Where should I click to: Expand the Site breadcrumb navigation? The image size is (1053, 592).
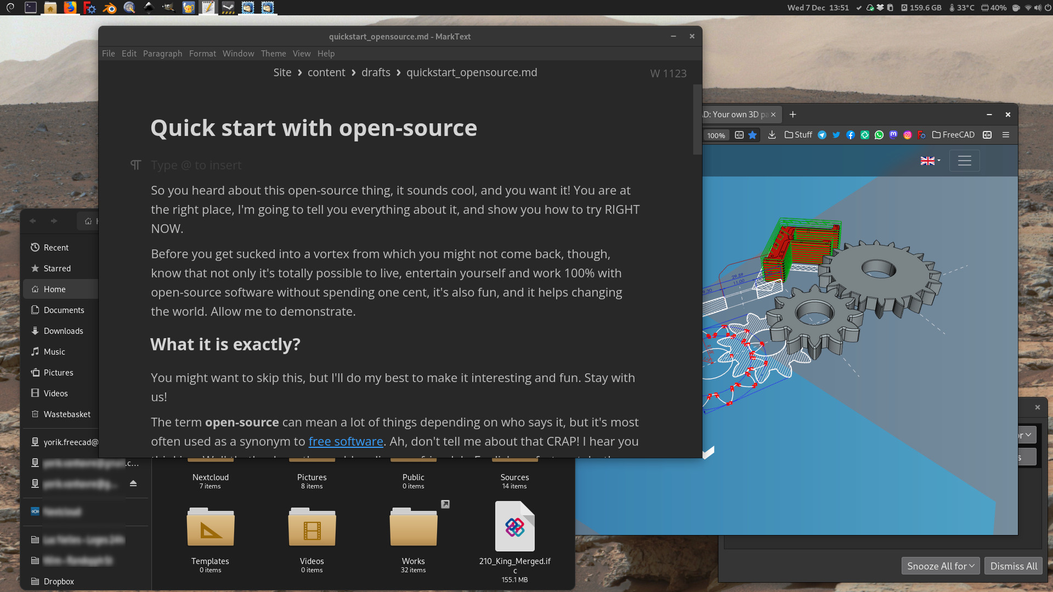[x=282, y=72]
